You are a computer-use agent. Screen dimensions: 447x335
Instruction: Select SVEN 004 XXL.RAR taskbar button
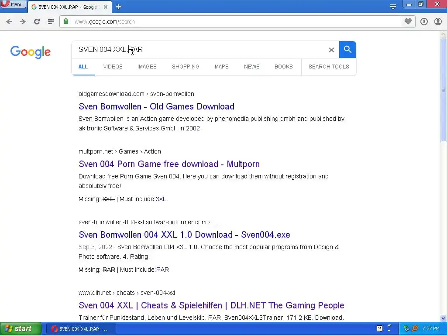tap(81, 329)
